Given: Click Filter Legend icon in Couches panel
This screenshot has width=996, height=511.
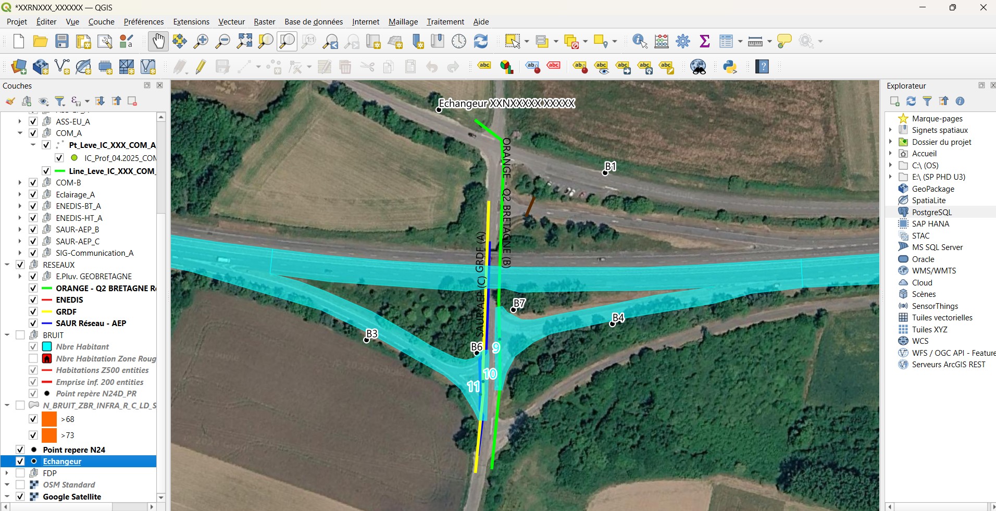Looking at the screenshot, I should click(x=60, y=101).
